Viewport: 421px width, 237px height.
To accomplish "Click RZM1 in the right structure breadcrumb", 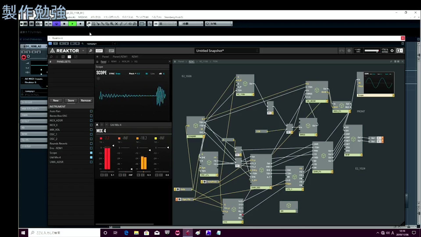I will click(192, 61).
